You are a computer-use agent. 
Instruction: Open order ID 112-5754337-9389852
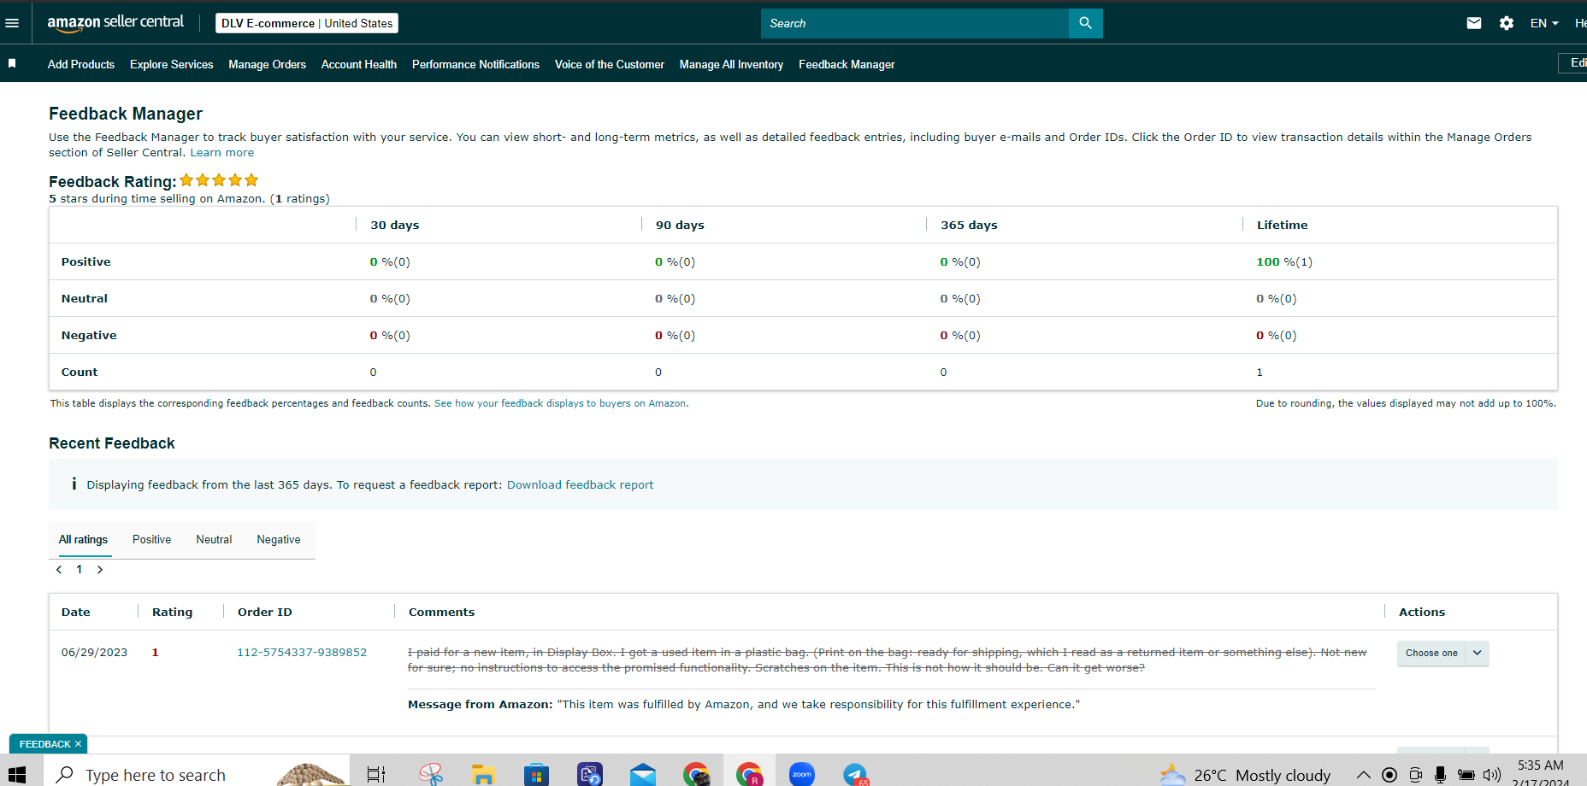(302, 652)
